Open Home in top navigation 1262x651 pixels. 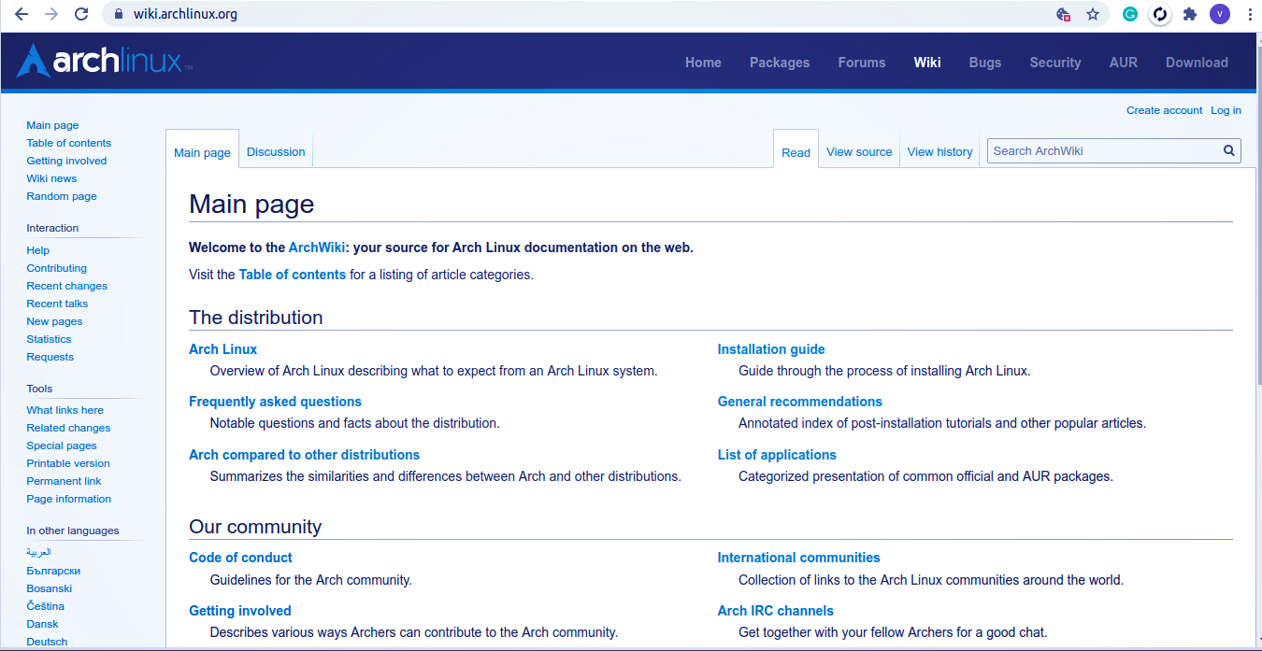pos(703,63)
